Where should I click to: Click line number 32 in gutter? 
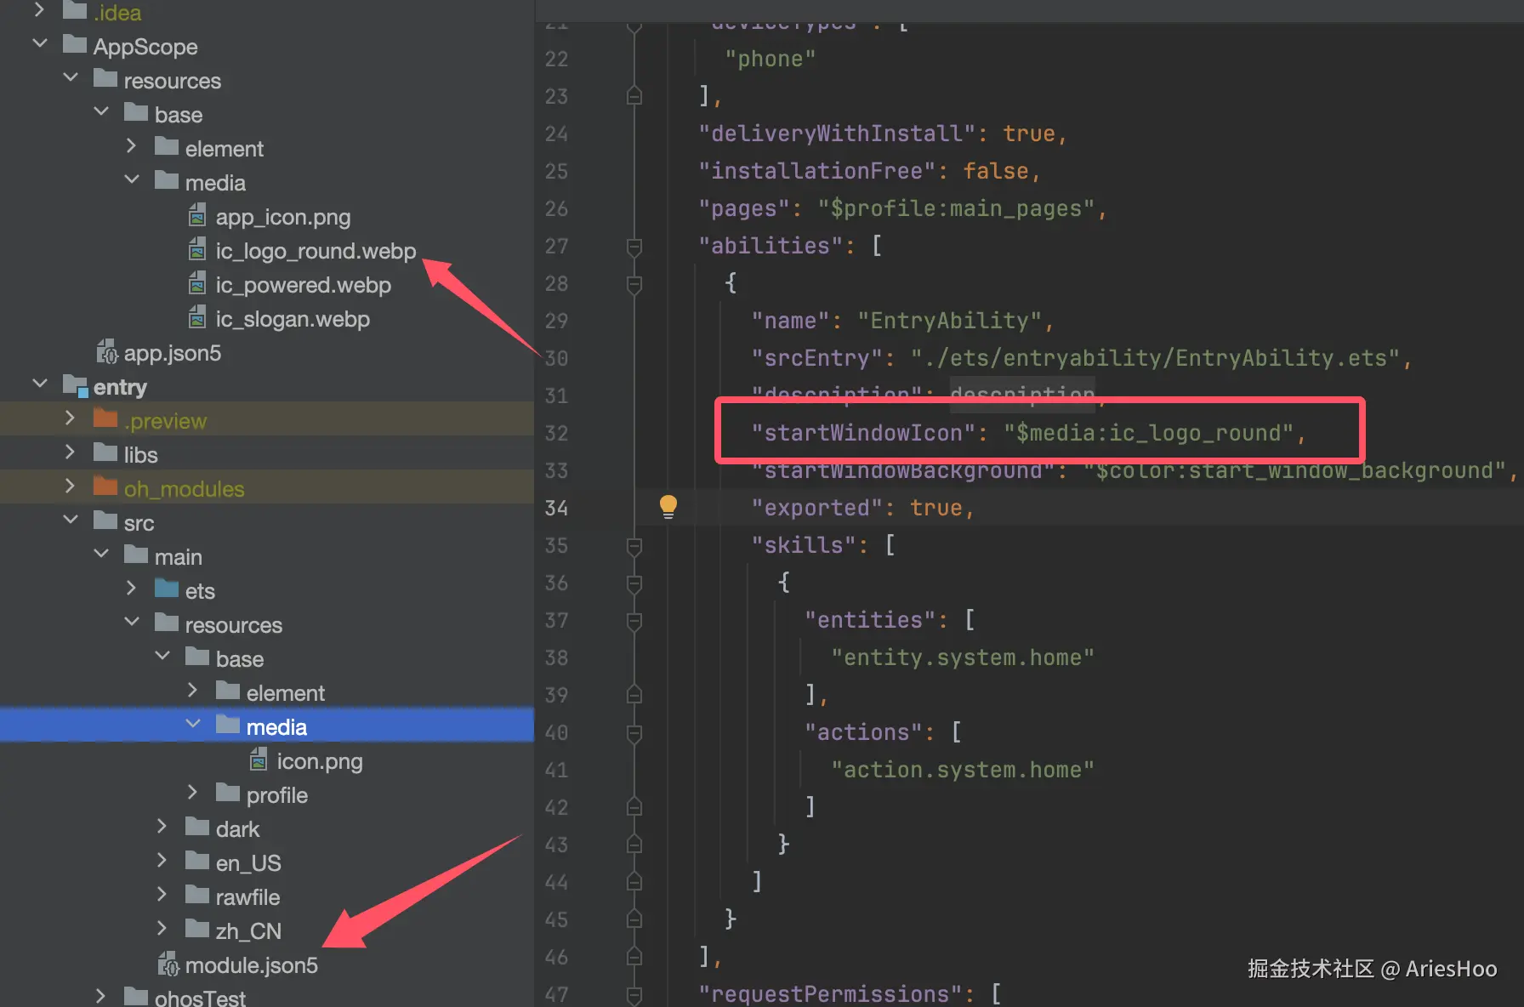pyautogui.click(x=556, y=433)
